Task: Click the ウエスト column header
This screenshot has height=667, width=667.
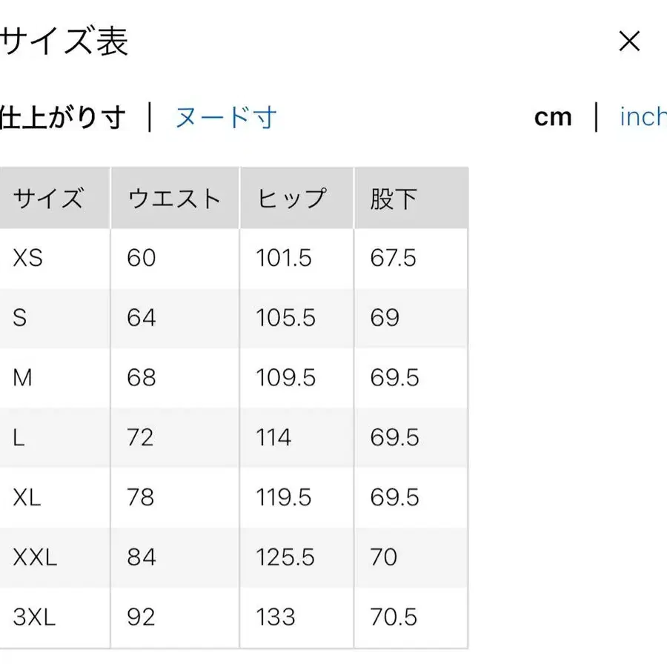Action: pyautogui.click(x=175, y=198)
